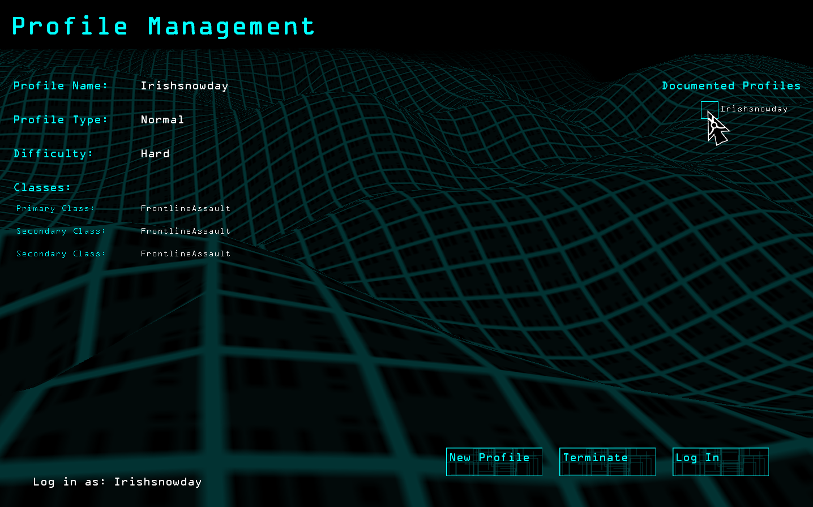The image size is (813, 507).
Task: Select Irishsnowday in Documented Profiles list
Action: 754,109
